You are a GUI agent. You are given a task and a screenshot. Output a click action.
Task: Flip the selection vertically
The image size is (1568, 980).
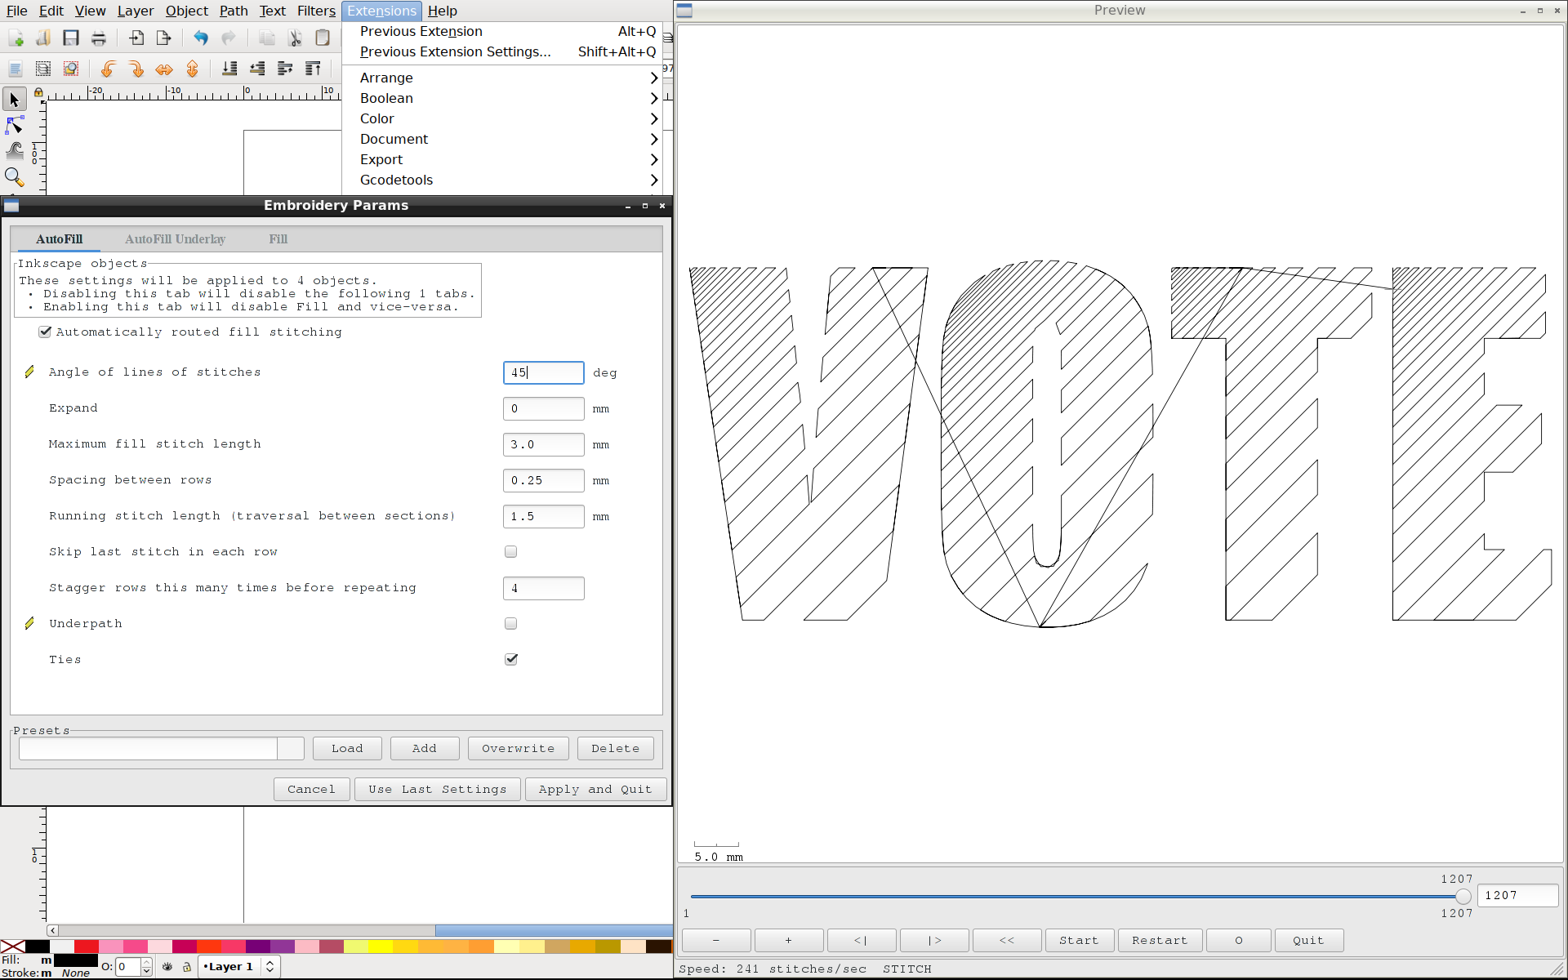point(192,69)
